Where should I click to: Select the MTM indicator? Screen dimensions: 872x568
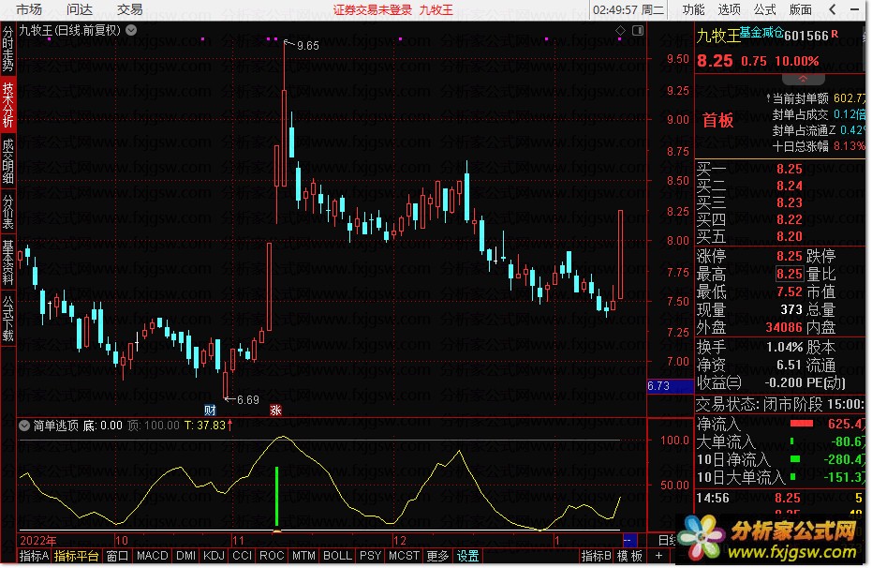(303, 556)
